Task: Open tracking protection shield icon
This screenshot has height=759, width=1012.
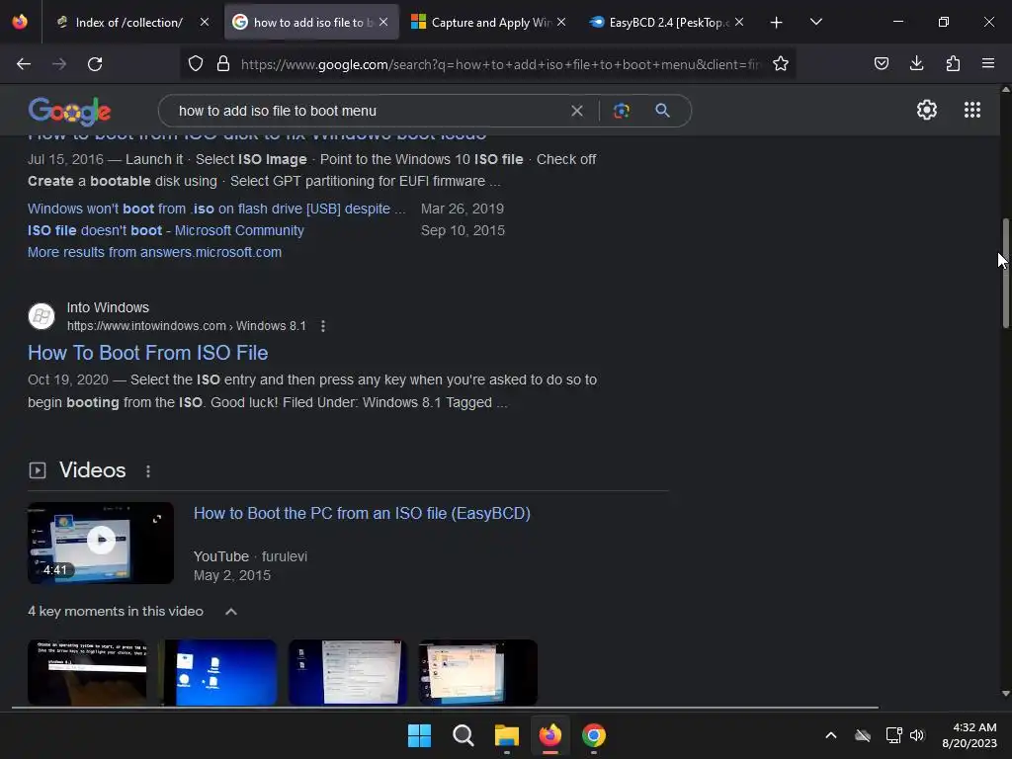Action: [x=196, y=64]
